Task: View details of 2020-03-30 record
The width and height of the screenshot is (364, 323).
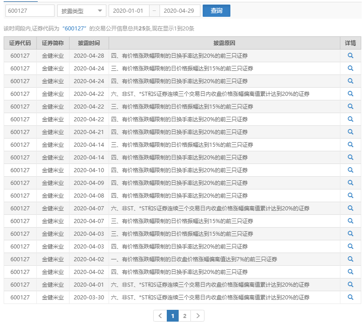Action: [x=350, y=297]
